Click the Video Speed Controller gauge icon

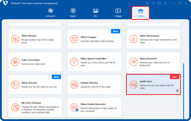[x=74, y=62]
